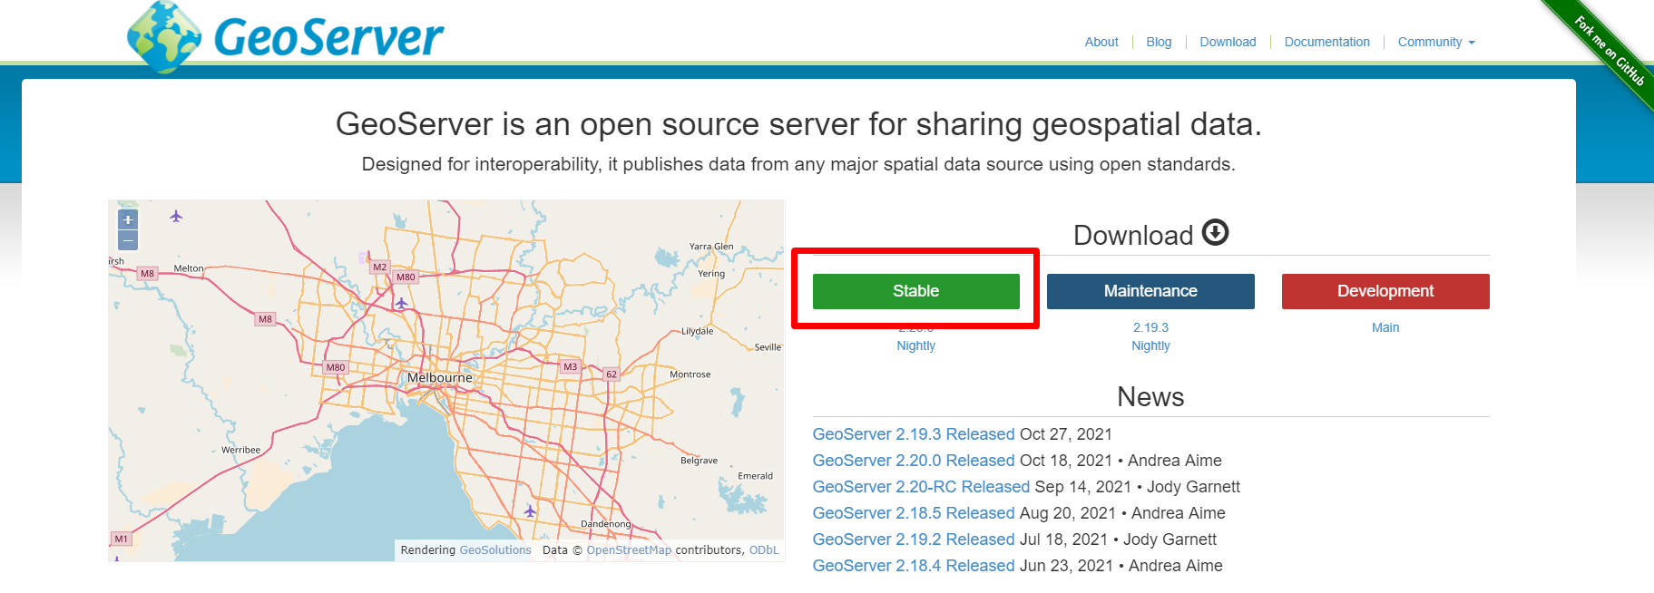Click the GeoServer wordmark text in header

328,38
